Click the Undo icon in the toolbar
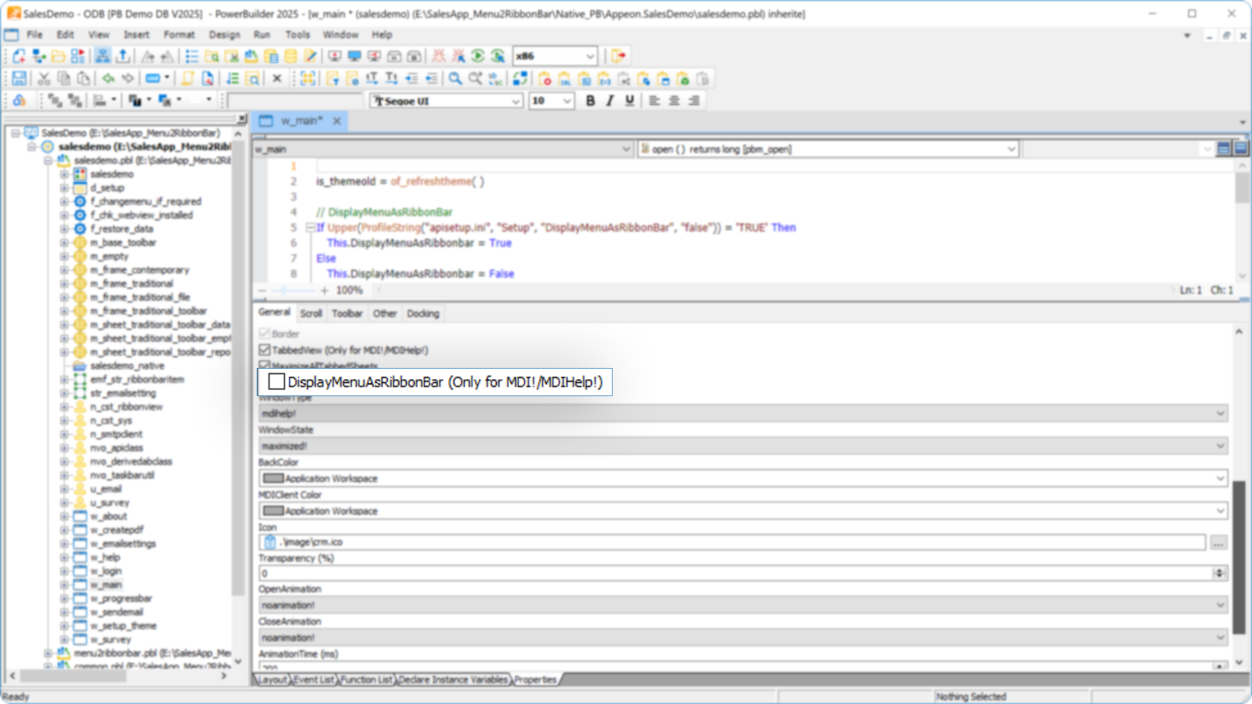 108,79
